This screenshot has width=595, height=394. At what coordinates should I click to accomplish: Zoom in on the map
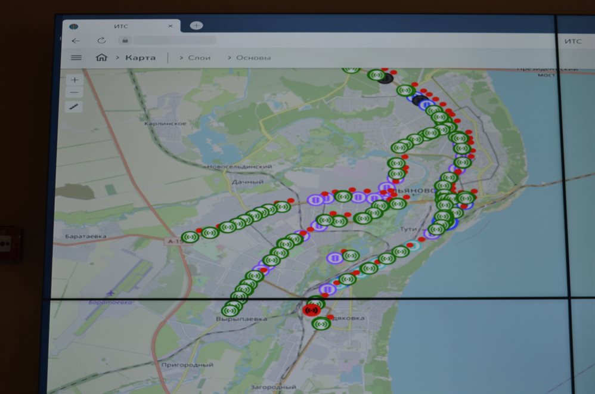[75, 80]
